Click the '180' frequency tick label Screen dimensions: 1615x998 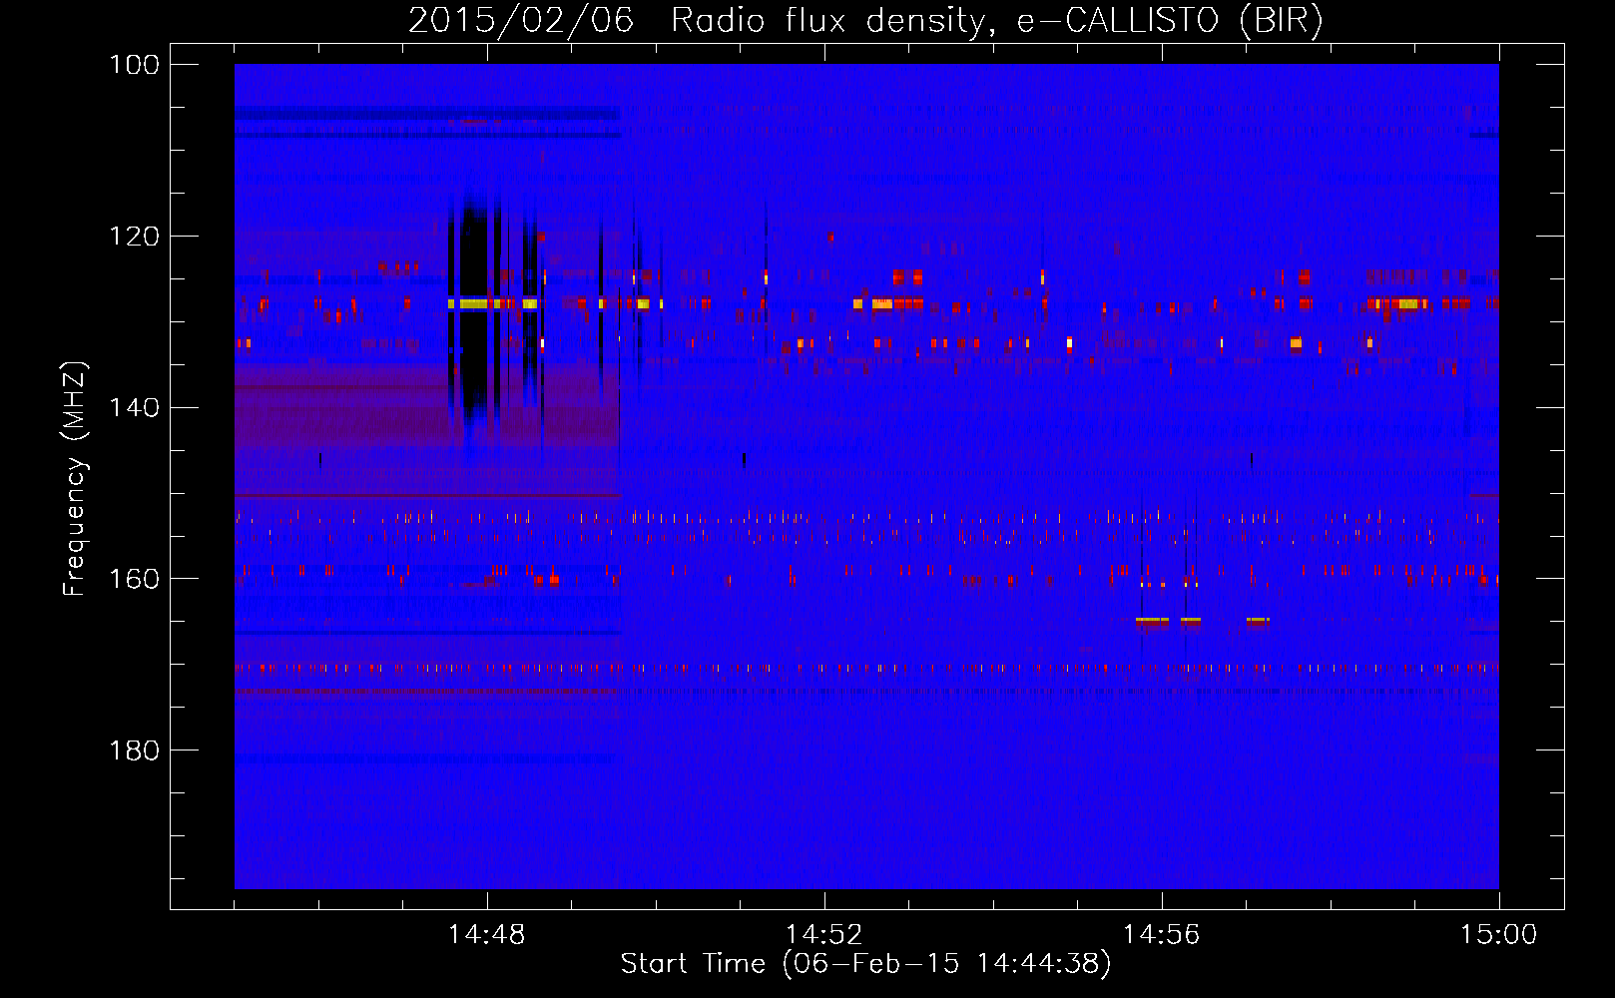(134, 750)
